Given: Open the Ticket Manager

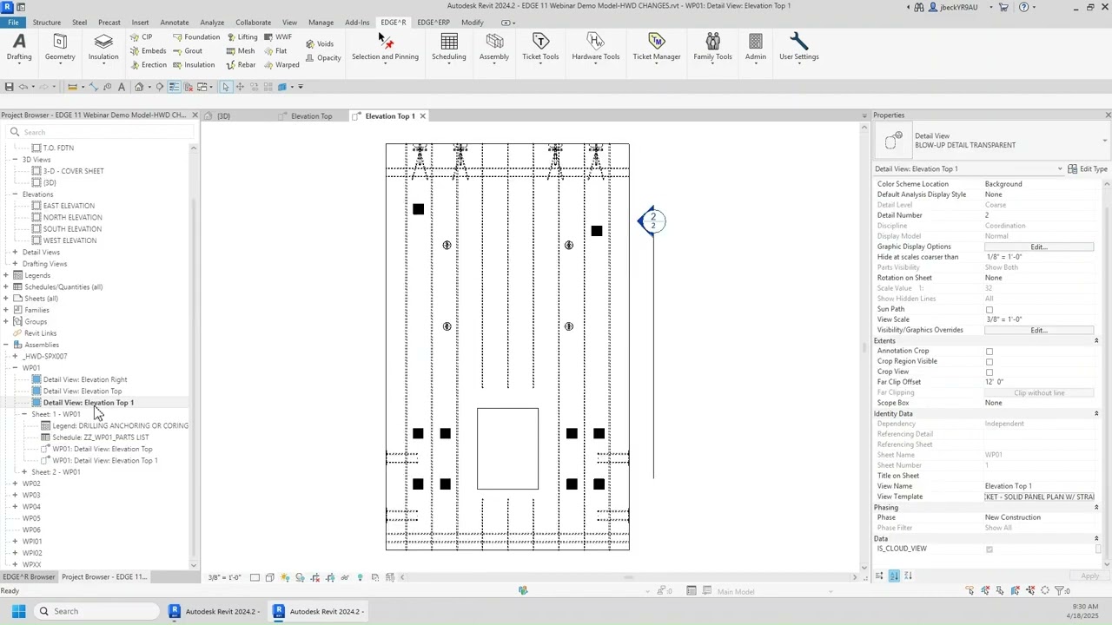Looking at the screenshot, I should pyautogui.click(x=657, y=49).
